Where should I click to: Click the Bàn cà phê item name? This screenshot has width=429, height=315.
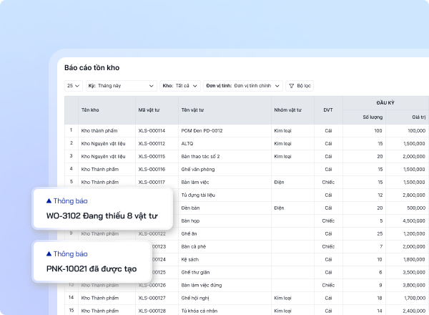pos(194,246)
